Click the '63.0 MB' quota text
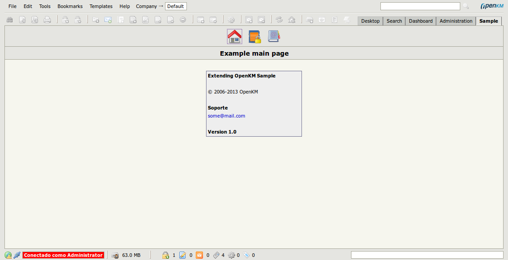Screen dimensions: 508x260 coord(131,255)
